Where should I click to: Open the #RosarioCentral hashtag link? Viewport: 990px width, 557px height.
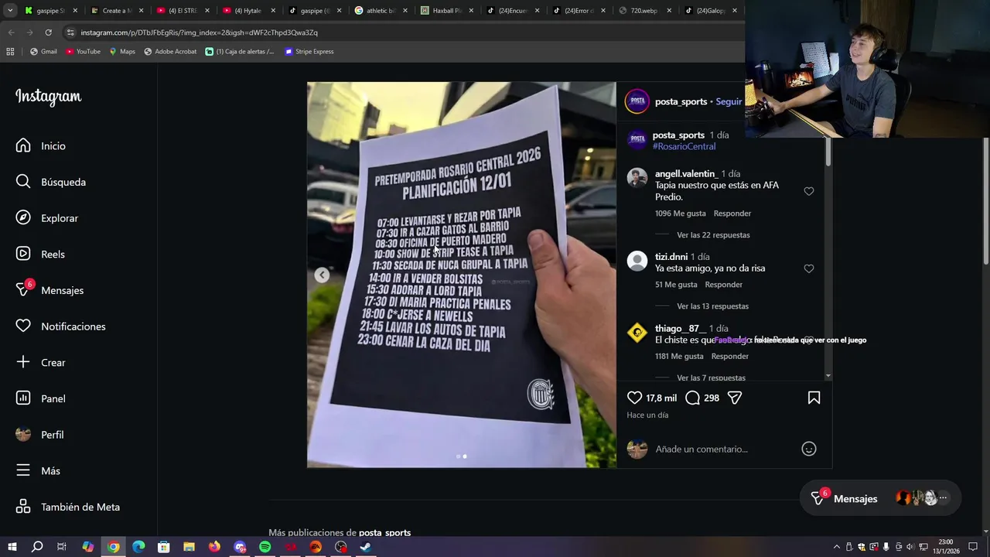coord(684,146)
